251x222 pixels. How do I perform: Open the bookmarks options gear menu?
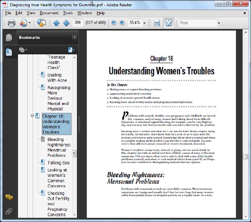(23, 50)
